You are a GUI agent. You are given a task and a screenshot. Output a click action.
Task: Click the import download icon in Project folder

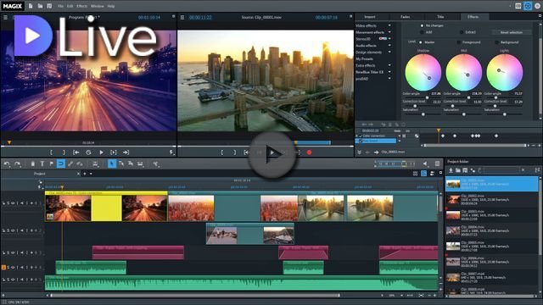click(451, 170)
